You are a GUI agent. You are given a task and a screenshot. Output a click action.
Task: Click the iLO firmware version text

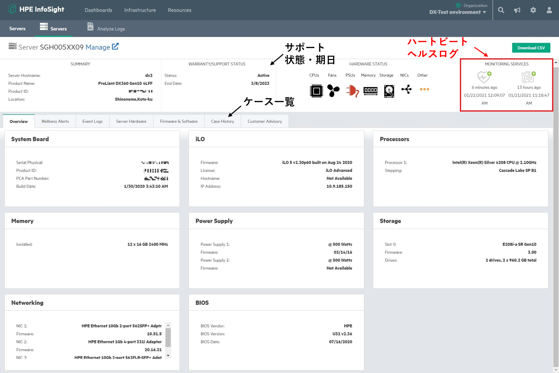click(x=317, y=162)
